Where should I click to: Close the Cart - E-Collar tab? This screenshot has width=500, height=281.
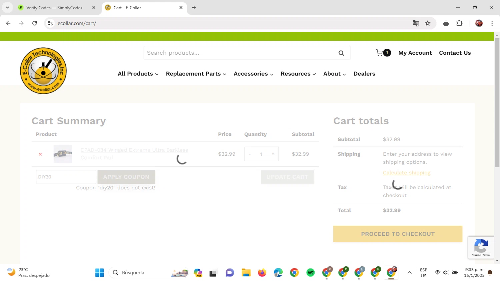181,8
